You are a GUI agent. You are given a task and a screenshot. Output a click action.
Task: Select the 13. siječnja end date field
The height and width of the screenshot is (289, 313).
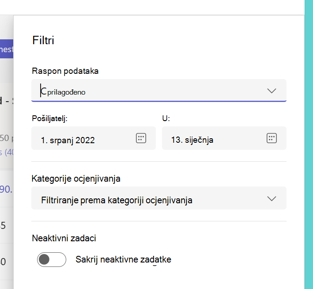(224, 138)
